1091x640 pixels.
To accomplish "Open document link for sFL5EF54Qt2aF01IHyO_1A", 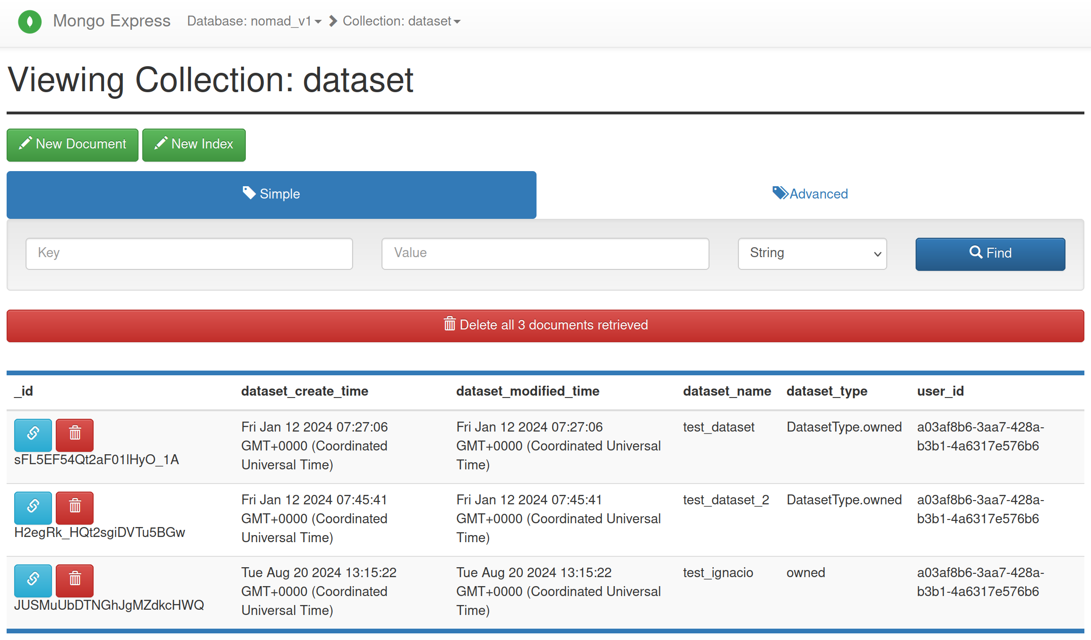I will [x=33, y=435].
